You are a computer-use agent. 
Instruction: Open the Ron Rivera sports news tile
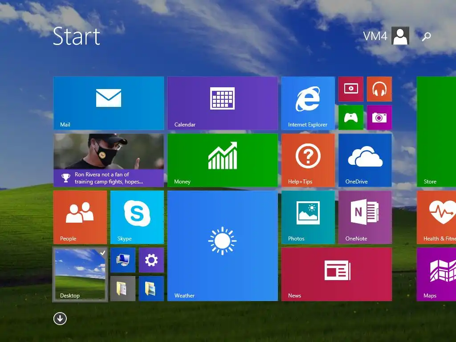tap(109, 160)
